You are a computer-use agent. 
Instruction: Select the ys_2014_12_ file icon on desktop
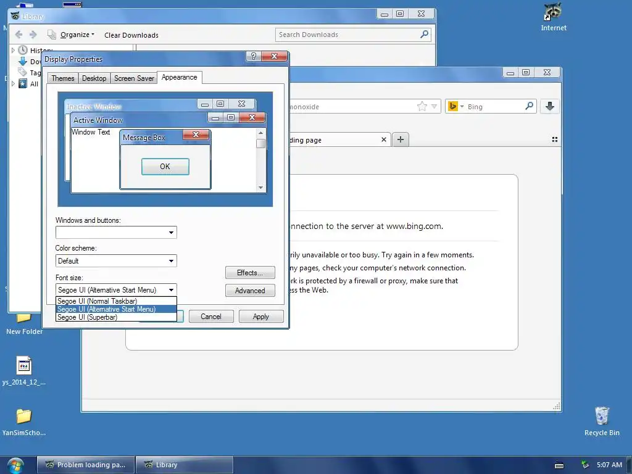click(24, 371)
